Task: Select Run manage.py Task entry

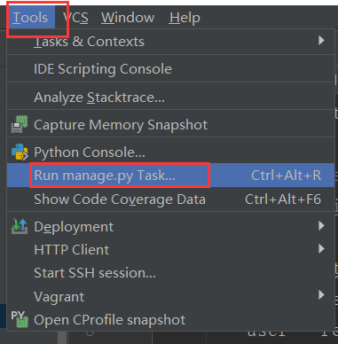Action: pos(170,176)
